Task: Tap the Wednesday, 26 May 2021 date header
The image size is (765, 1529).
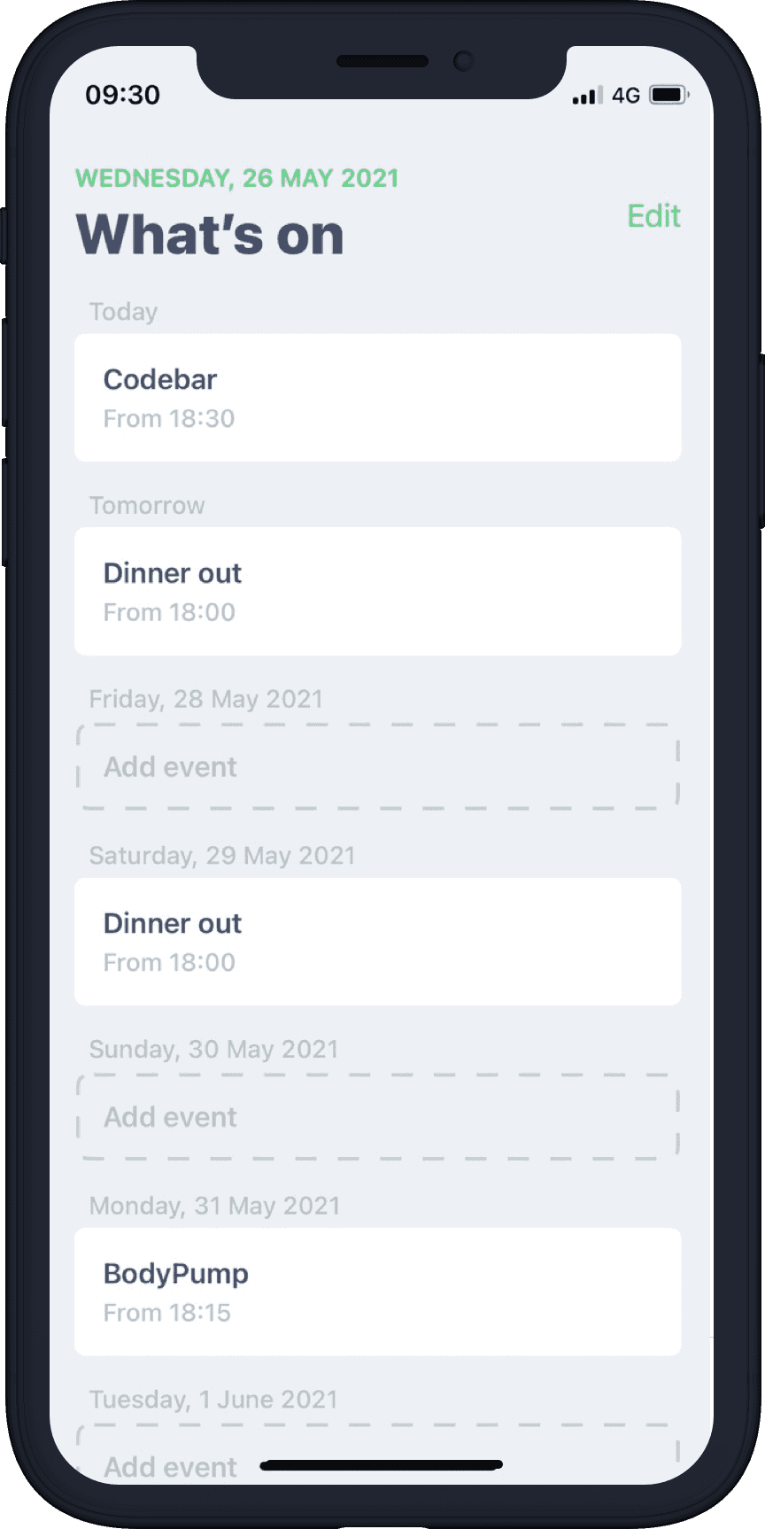Action: (x=237, y=178)
